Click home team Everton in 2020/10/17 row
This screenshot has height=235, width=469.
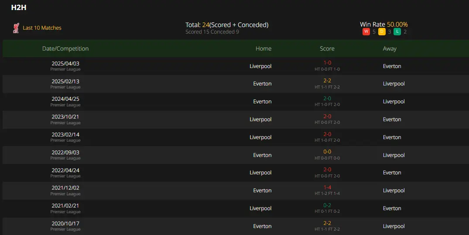[262, 226]
